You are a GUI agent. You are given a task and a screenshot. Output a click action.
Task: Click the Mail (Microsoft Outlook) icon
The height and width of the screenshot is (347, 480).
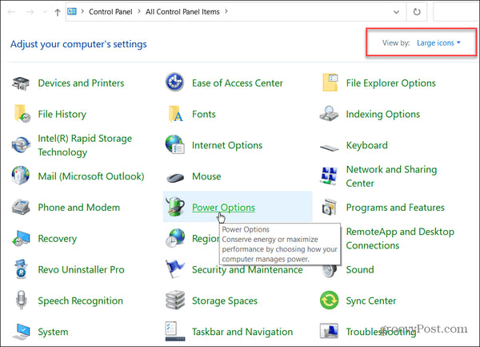coord(21,176)
